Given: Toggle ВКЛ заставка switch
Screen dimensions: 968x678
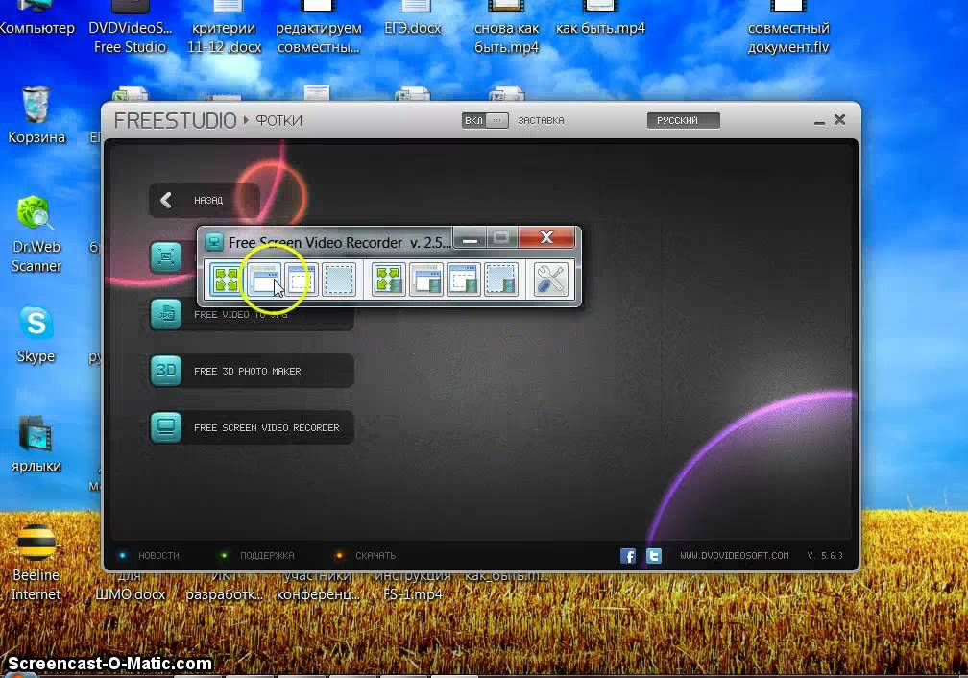Looking at the screenshot, I should 485,120.
